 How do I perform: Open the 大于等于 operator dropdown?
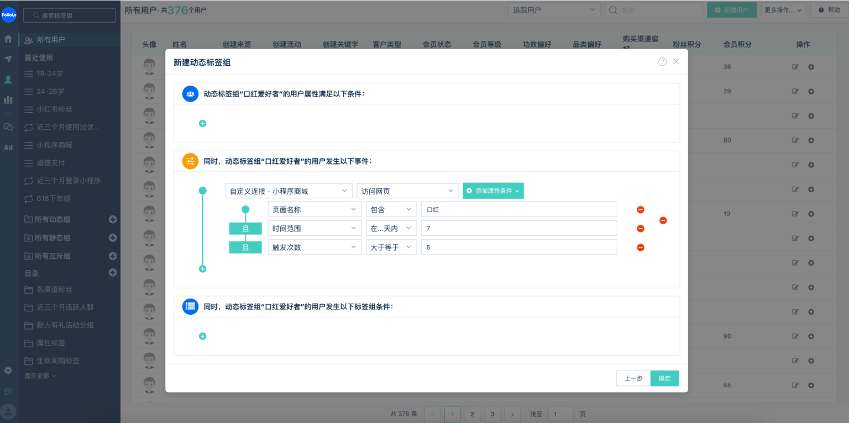391,247
